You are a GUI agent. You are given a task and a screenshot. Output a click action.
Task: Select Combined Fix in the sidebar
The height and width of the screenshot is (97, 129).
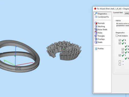103,17
